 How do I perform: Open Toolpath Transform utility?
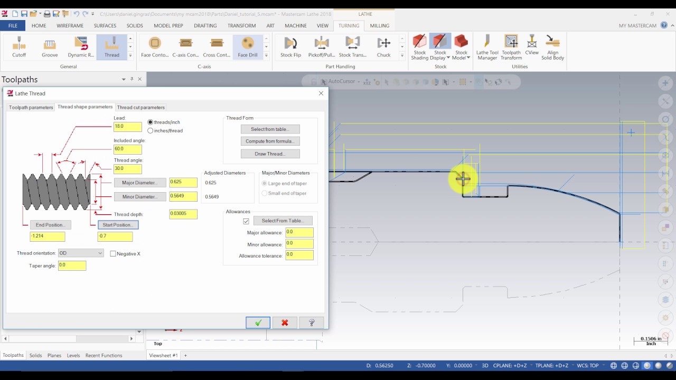coord(511,47)
